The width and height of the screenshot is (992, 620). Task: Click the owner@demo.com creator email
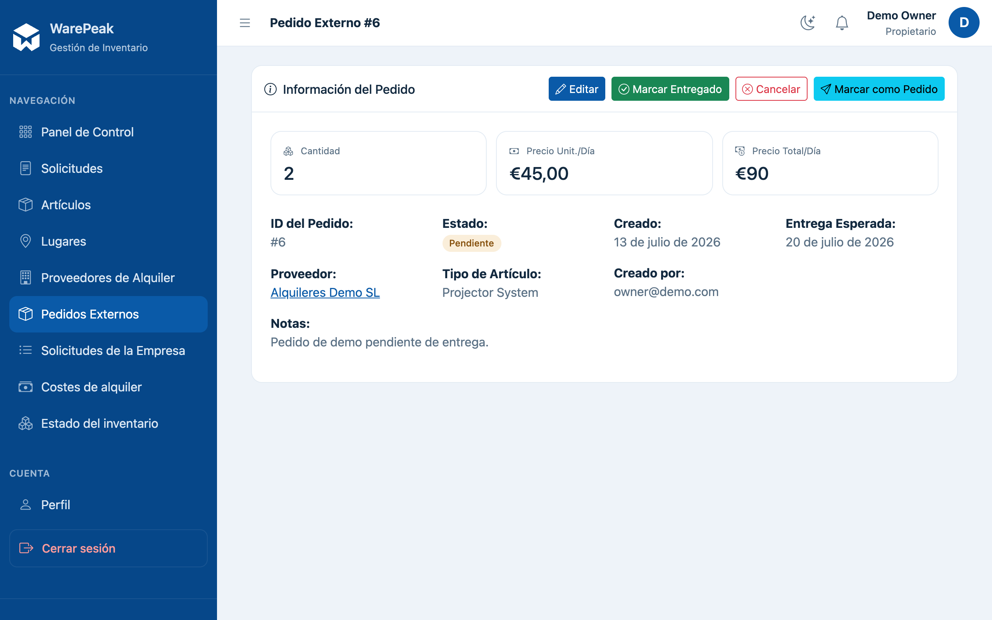(666, 291)
